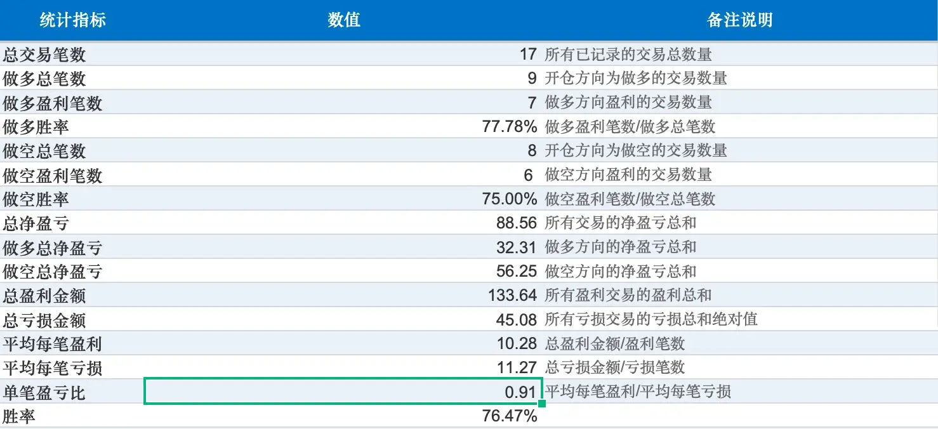The image size is (938, 429).
Task: Click the green fill handle of selected cell
Action: (542, 404)
